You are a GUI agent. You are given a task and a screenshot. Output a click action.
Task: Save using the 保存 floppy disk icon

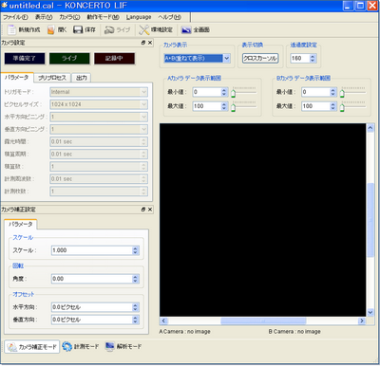click(x=78, y=30)
